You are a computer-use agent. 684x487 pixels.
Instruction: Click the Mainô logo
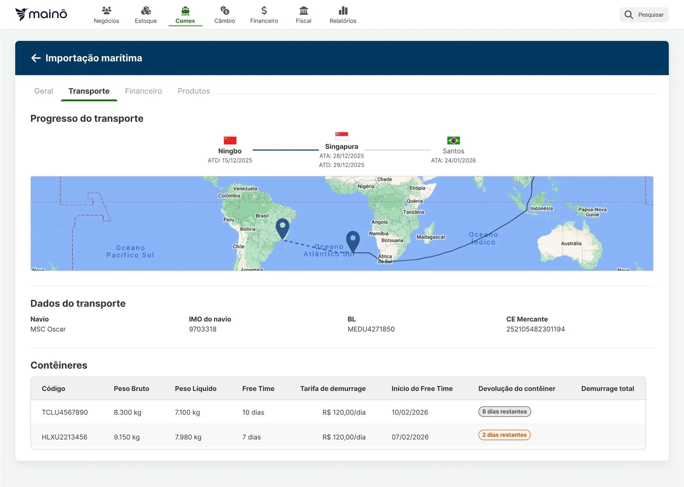(41, 14)
